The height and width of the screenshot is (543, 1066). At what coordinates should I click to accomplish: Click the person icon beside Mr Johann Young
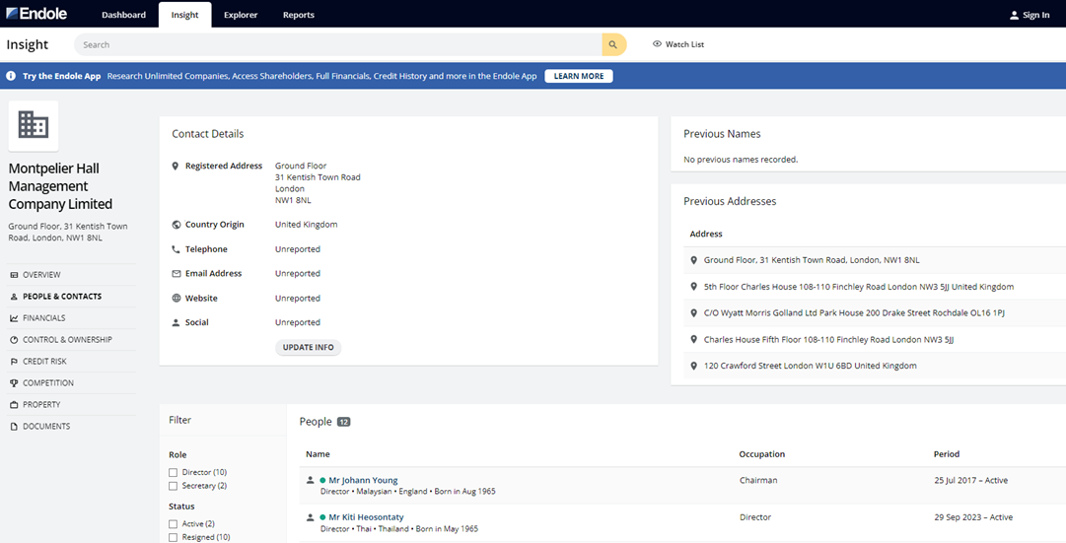coord(311,481)
